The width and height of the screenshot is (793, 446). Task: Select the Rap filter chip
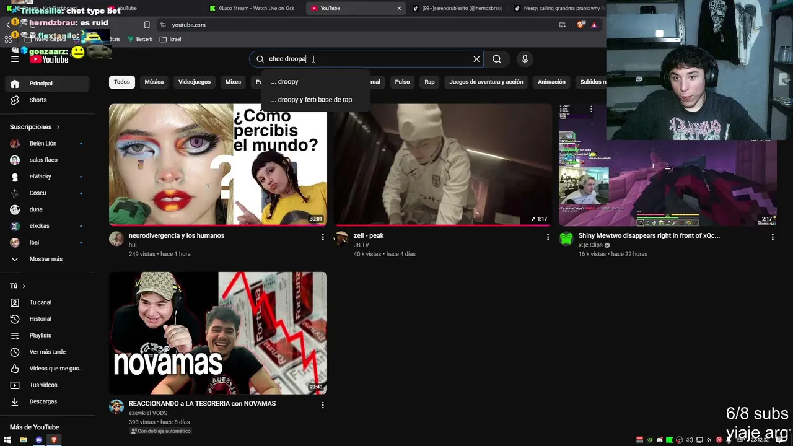click(x=429, y=82)
